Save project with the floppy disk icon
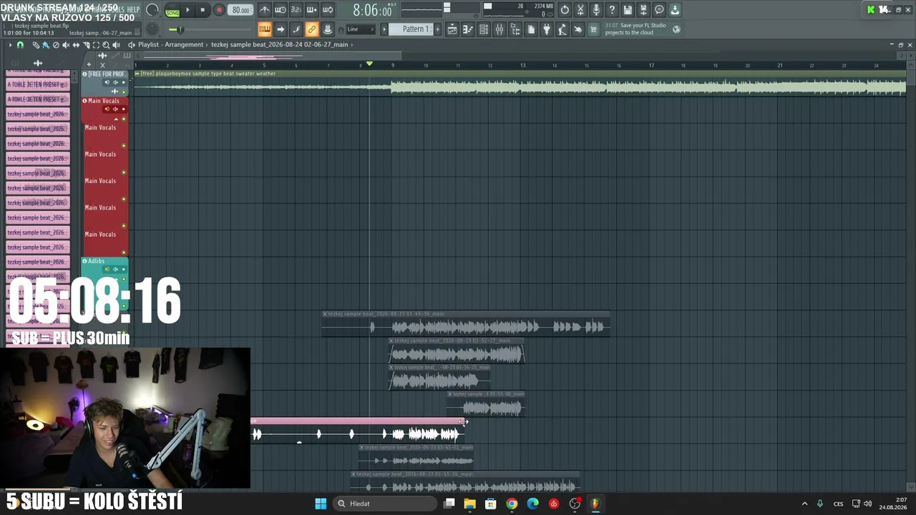The image size is (916, 515). [x=628, y=10]
